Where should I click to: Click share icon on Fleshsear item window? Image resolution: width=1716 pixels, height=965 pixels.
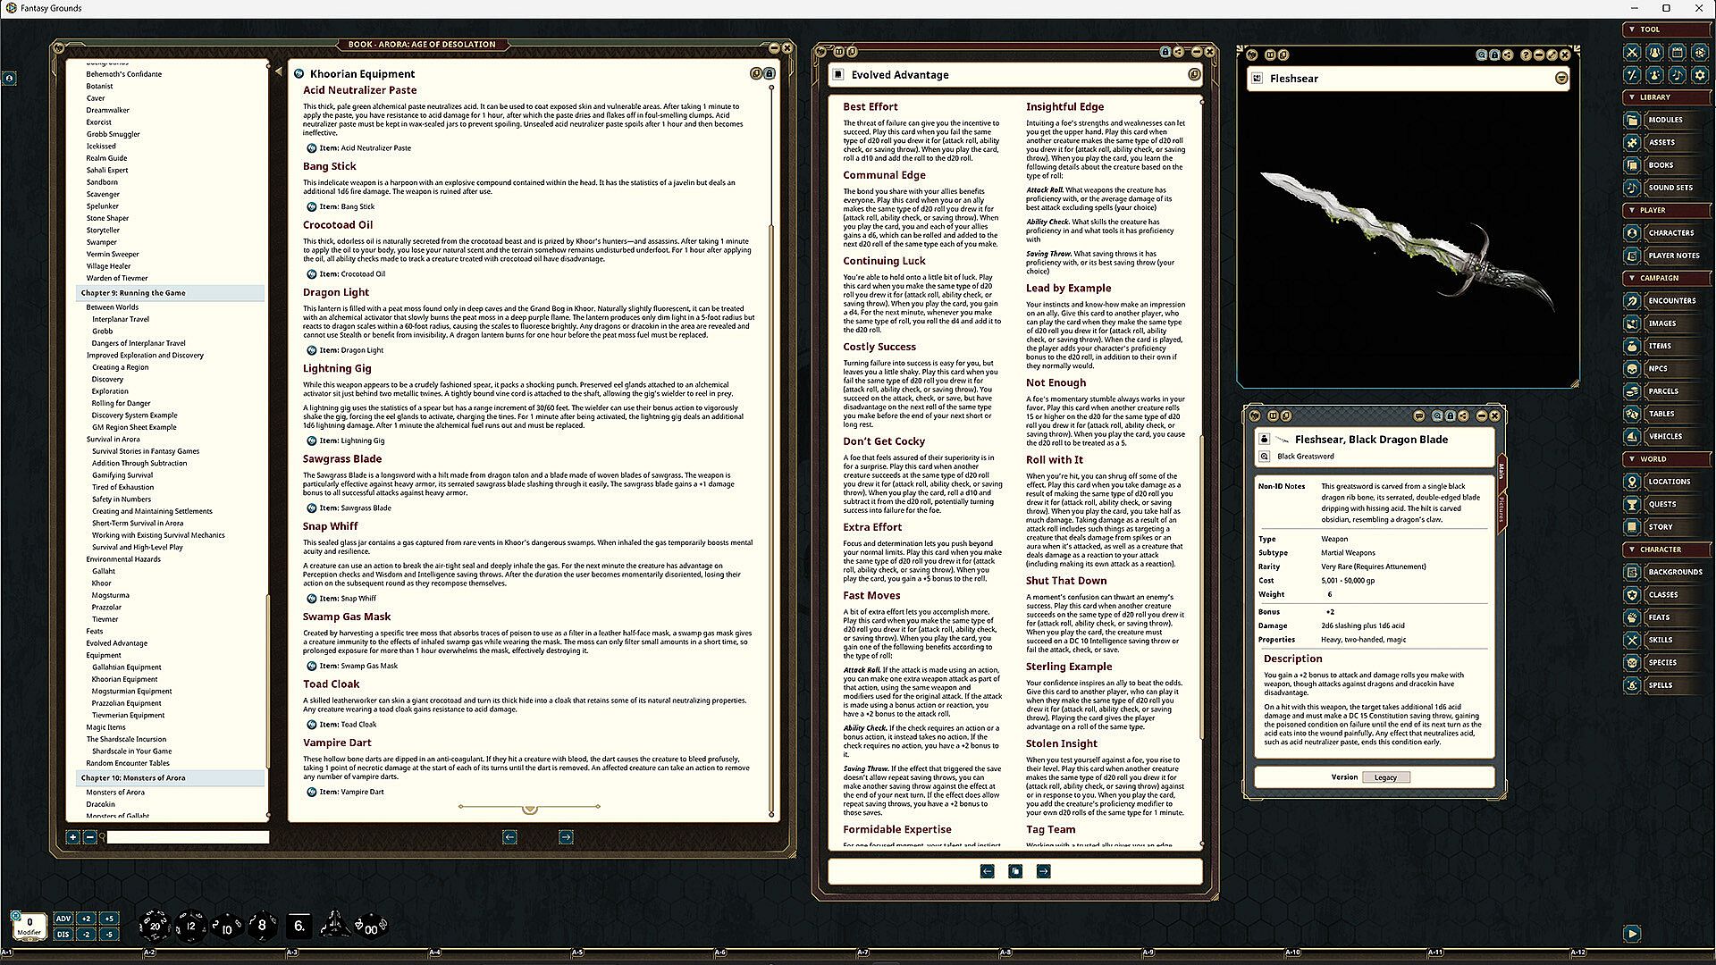point(1463,415)
